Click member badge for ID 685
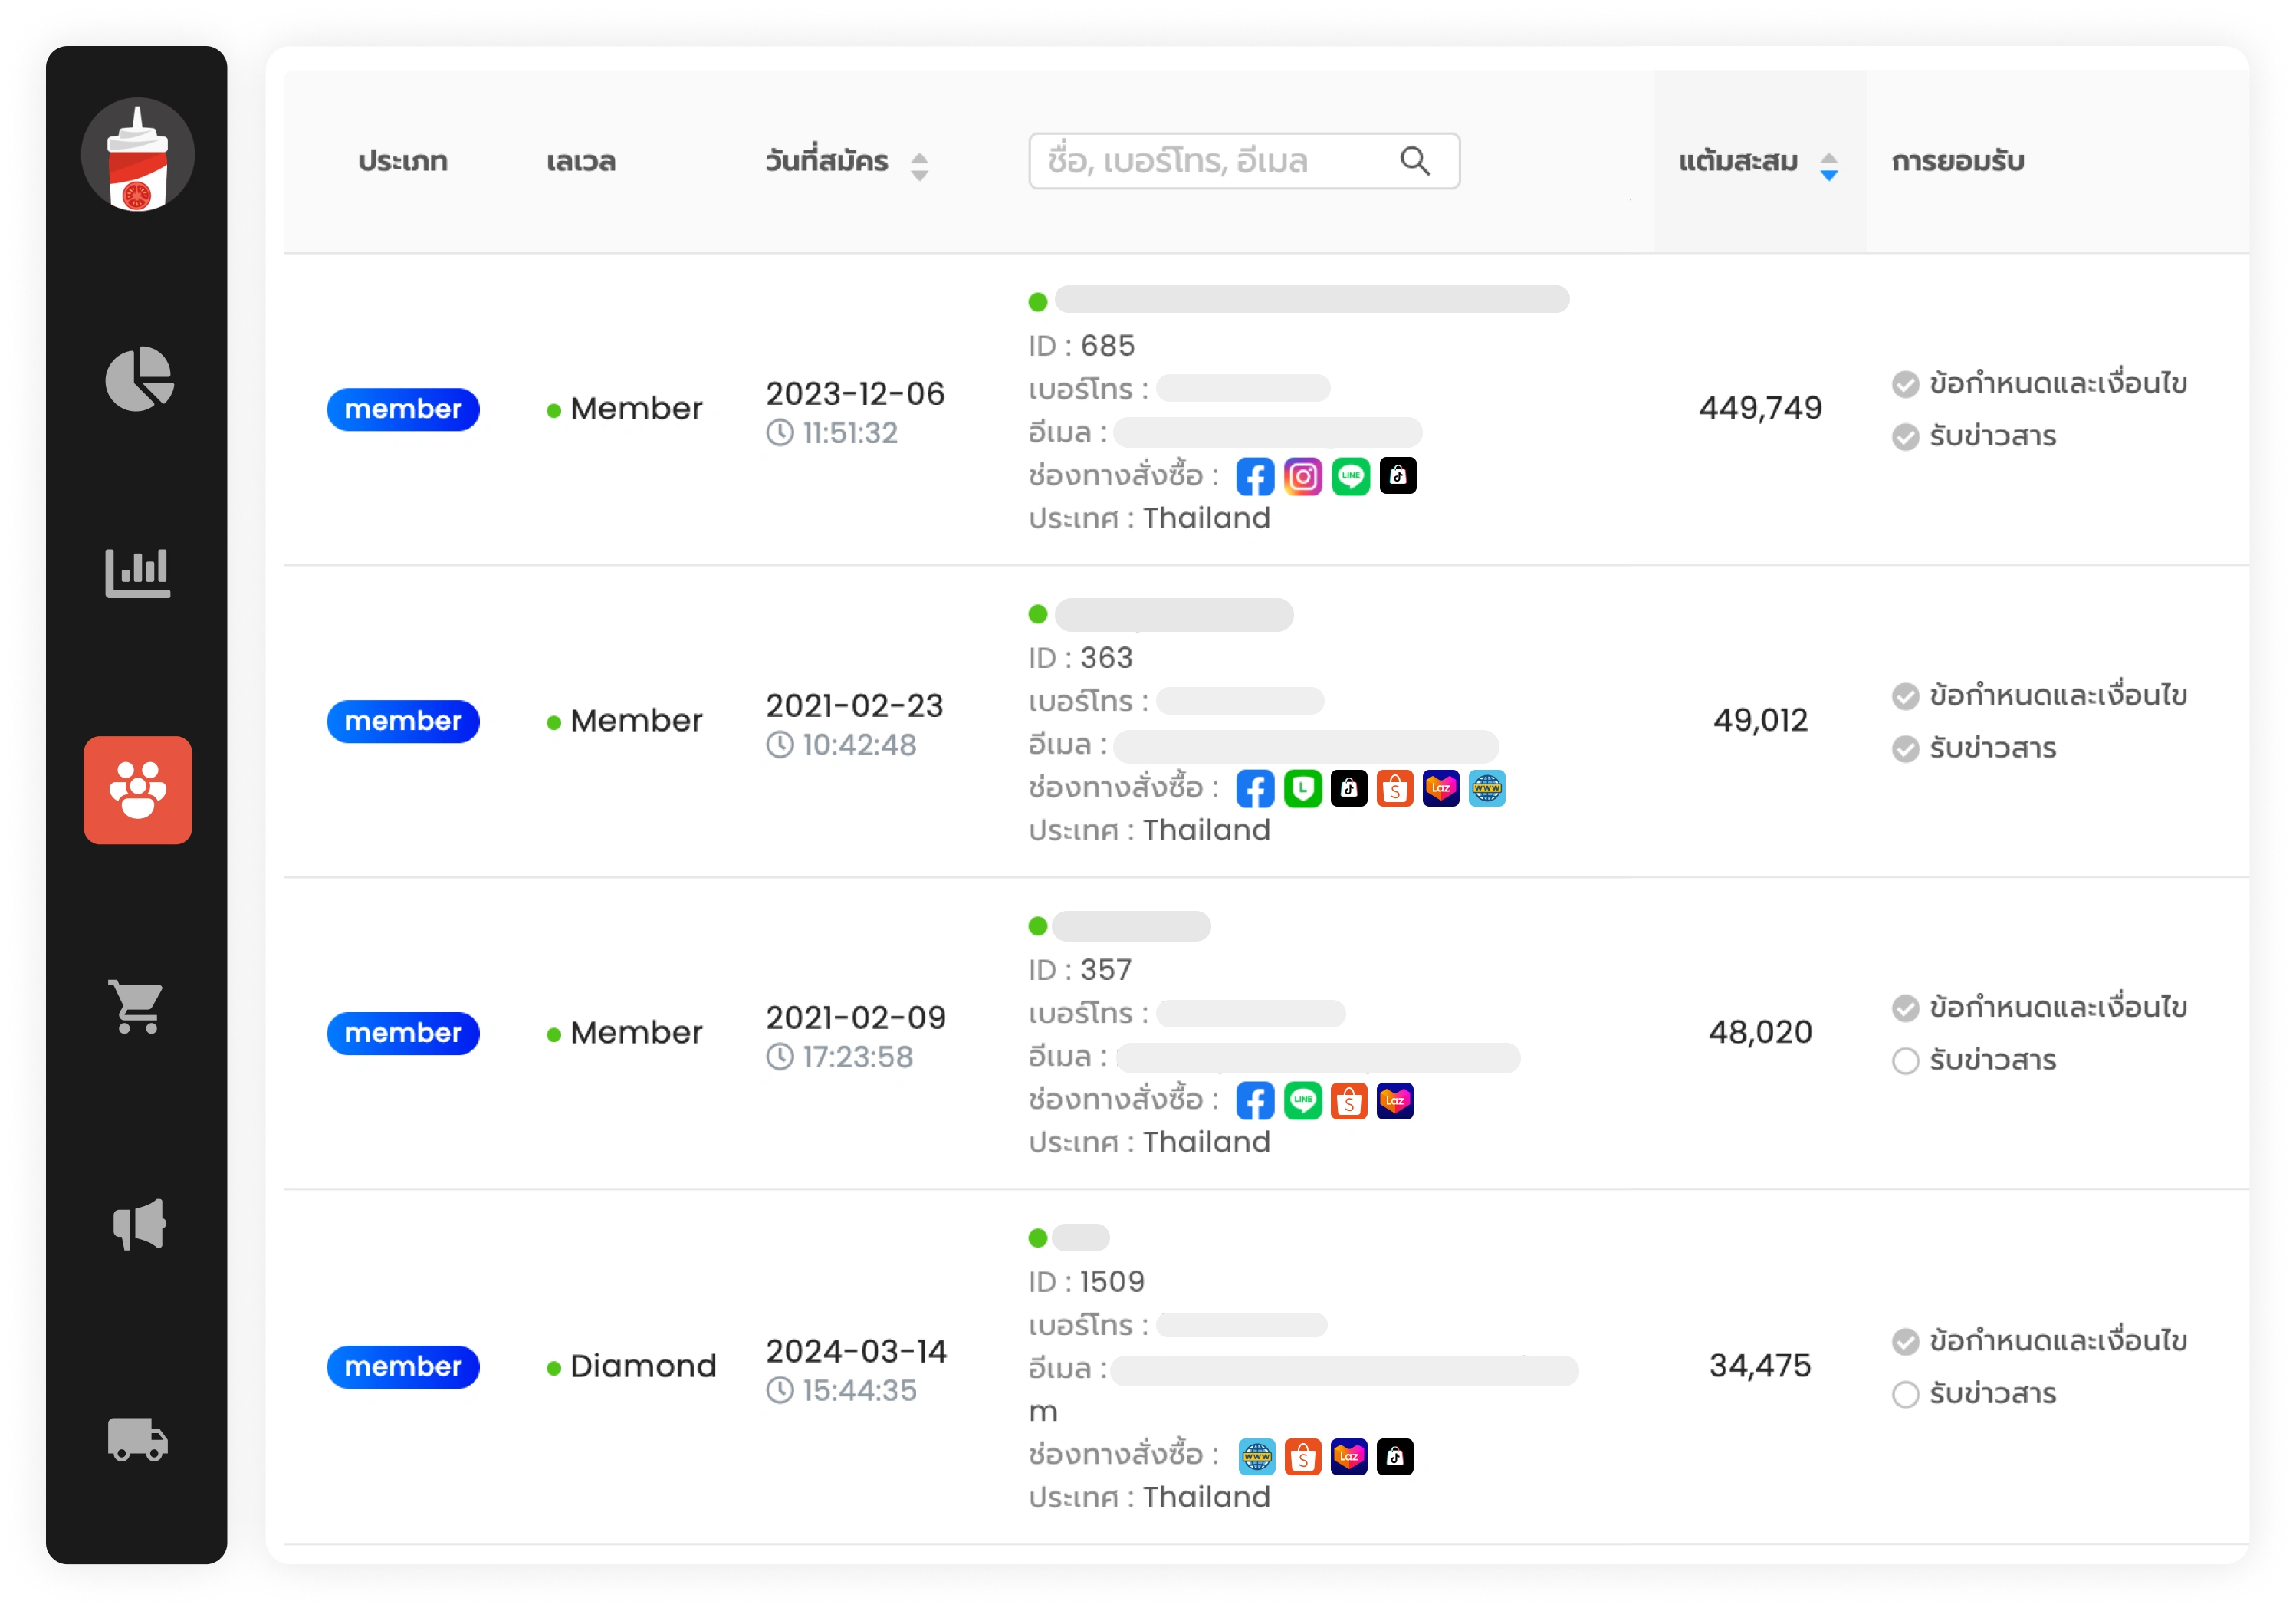2296x1611 pixels. pyautogui.click(x=403, y=409)
